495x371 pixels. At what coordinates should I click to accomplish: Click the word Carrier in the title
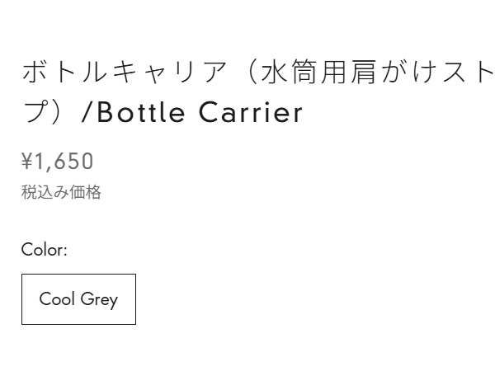pyautogui.click(x=251, y=112)
